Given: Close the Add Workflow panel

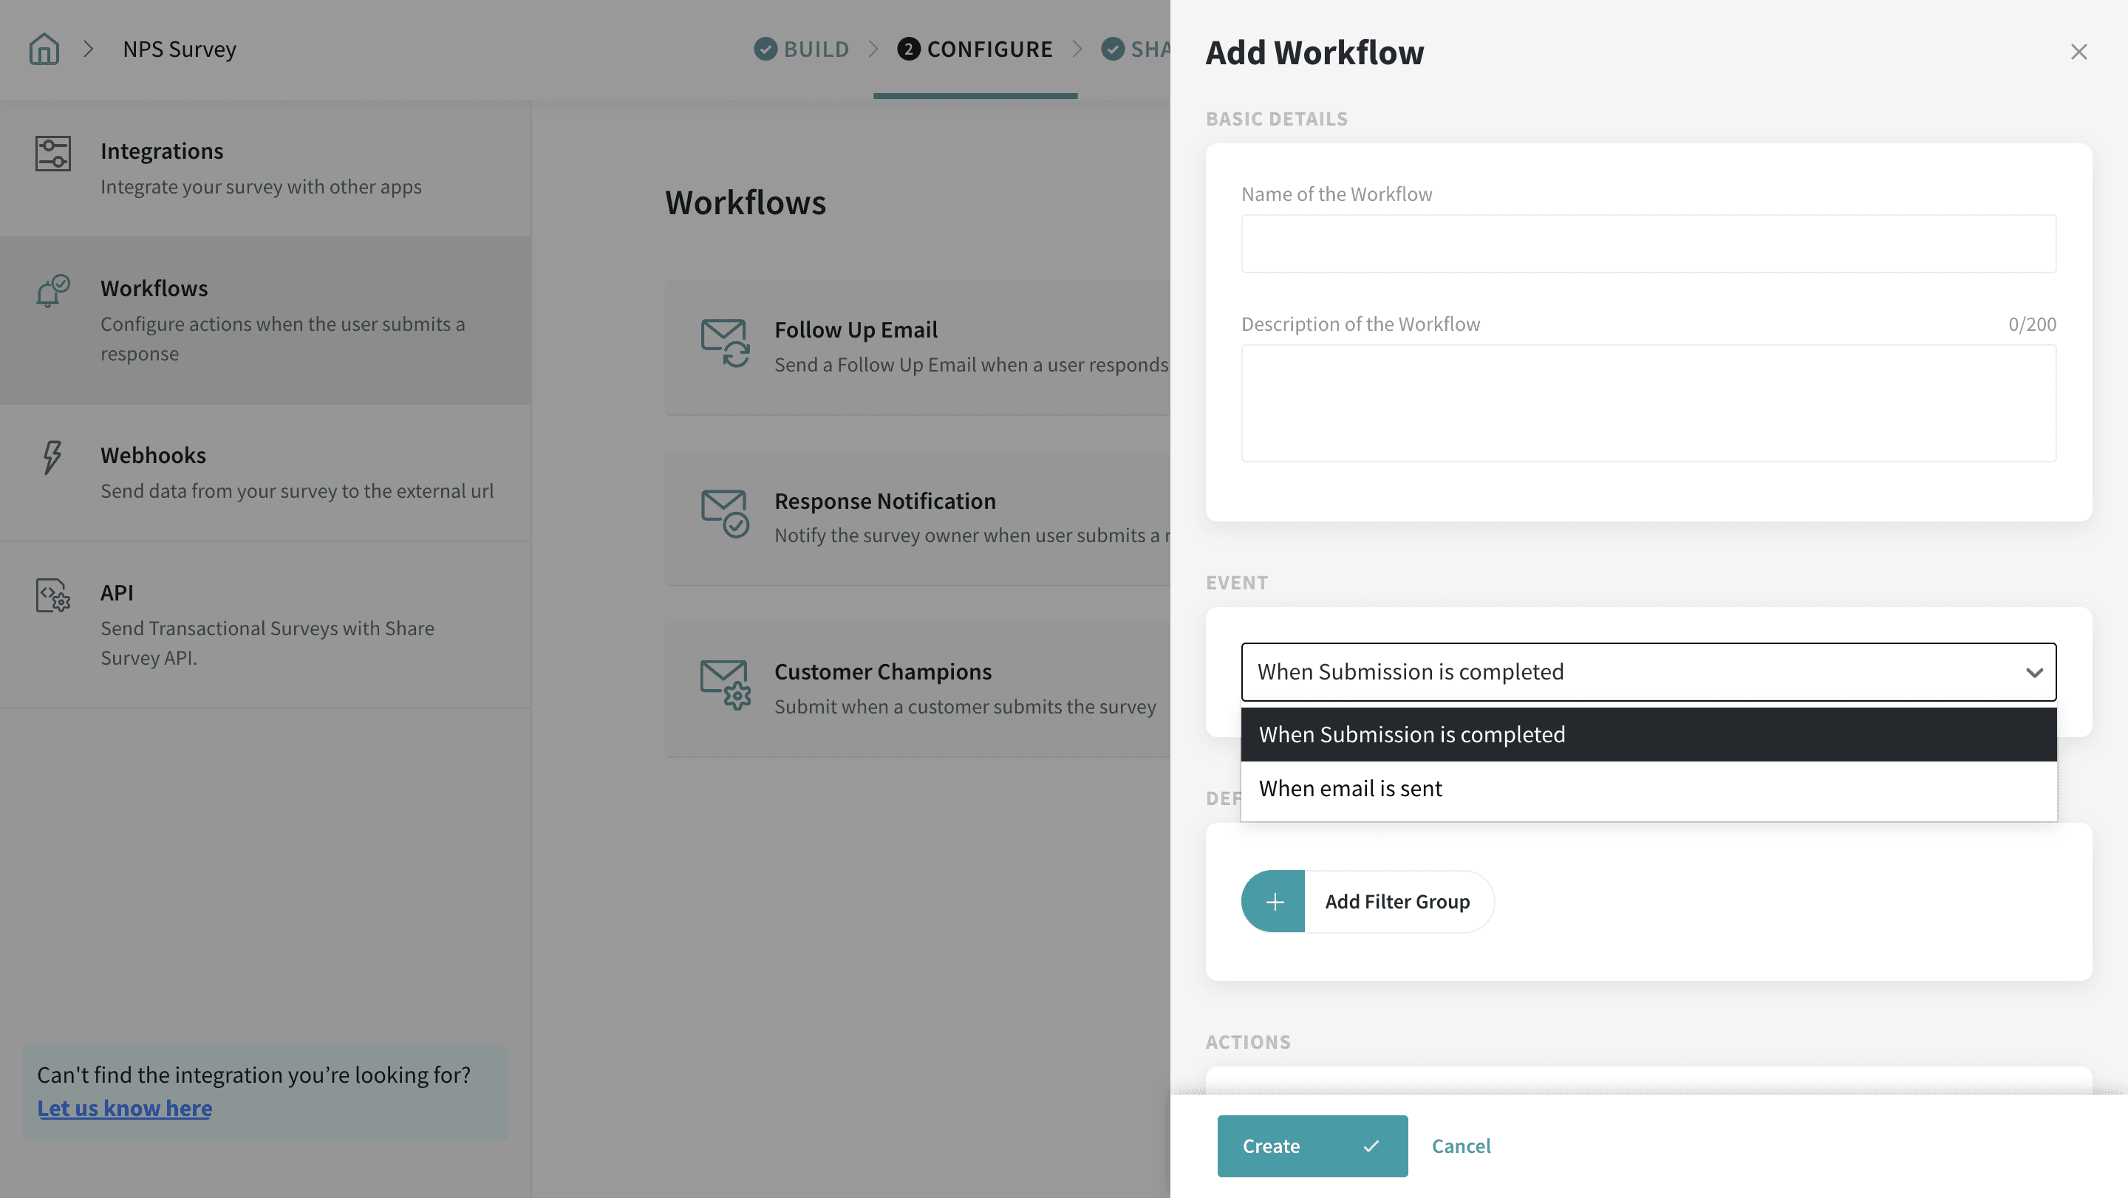Looking at the screenshot, I should click(2078, 52).
